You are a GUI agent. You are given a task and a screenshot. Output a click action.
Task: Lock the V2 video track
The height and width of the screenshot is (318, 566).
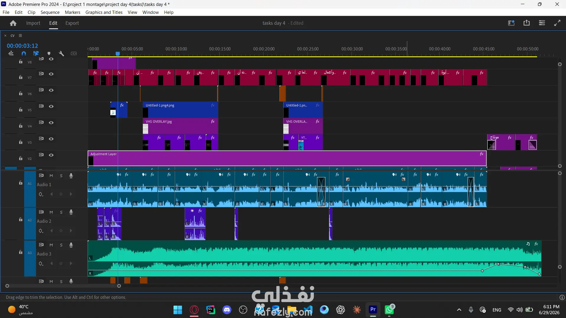[21, 158]
